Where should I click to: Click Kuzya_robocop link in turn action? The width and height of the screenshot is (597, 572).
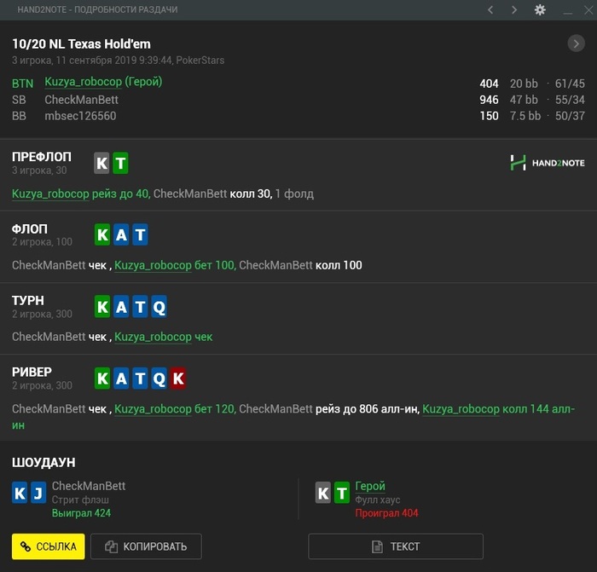(153, 337)
